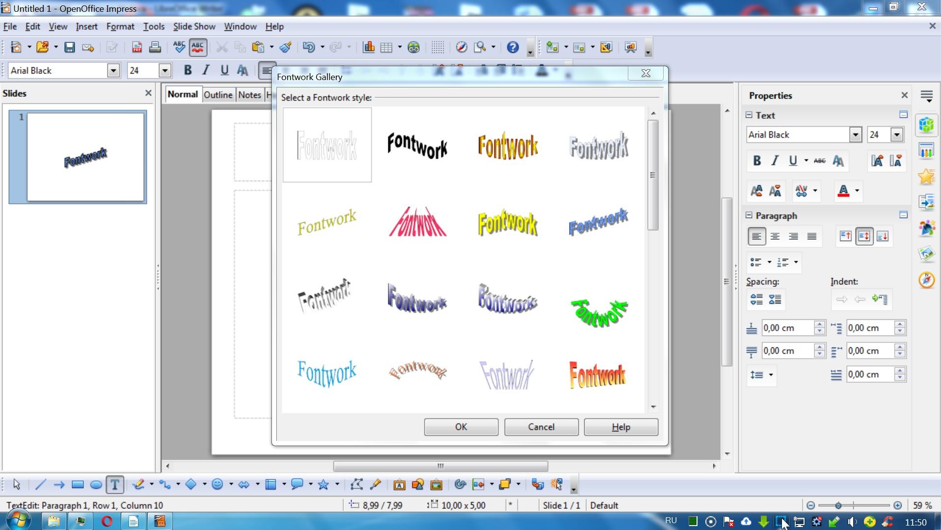Click the Fontwork Gallery vertical scrollbar
The width and height of the screenshot is (941, 530).
tap(653, 175)
